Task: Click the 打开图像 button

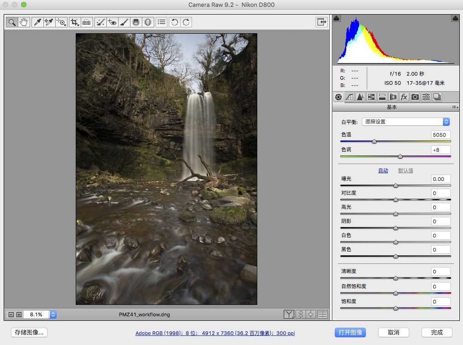Action: tap(350, 332)
